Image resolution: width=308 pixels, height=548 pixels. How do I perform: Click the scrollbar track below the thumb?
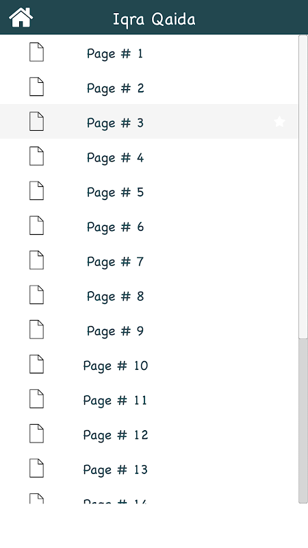(x=303, y=421)
